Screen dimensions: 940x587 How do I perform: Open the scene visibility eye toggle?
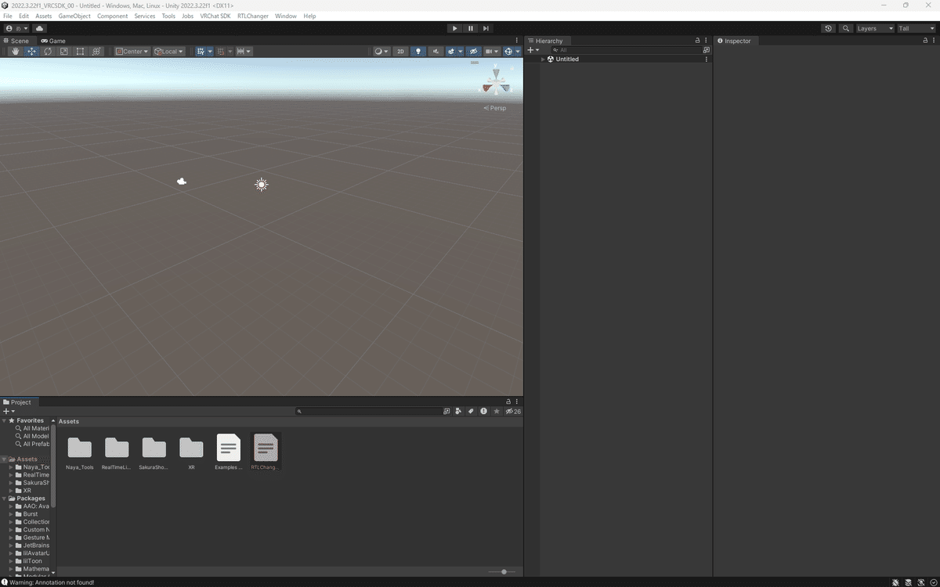[474, 51]
